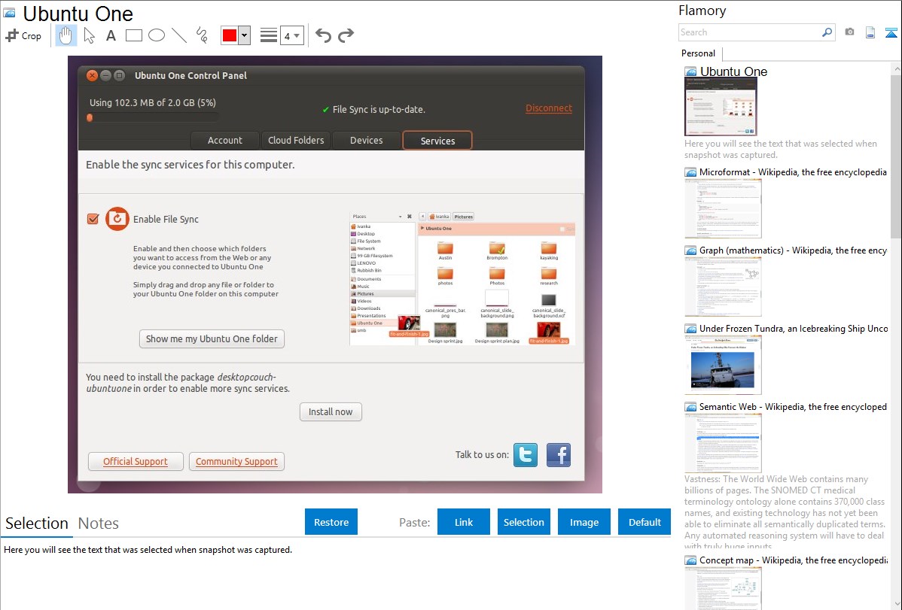Click the red color swatch
Viewport: 902px width, 610px height.
click(x=230, y=35)
